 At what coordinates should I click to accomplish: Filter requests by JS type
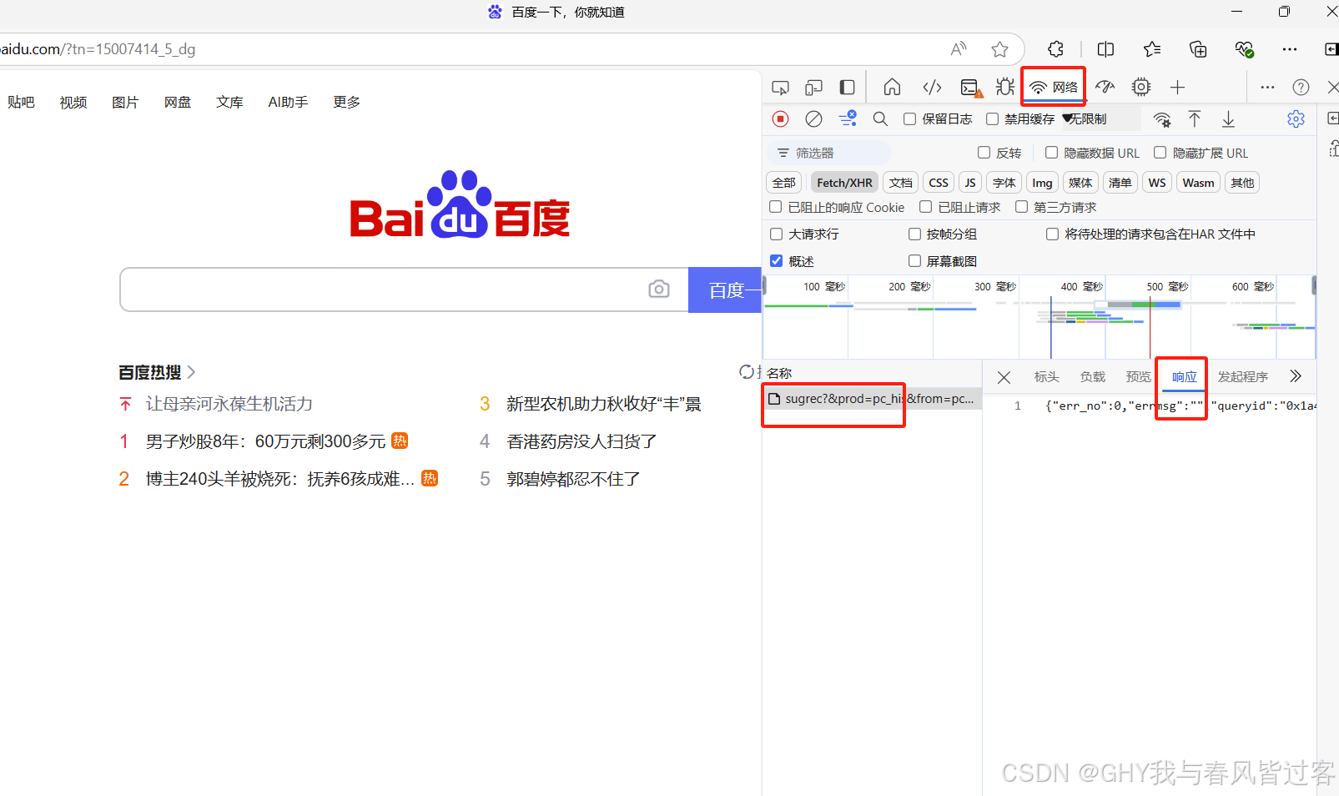click(x=970, y=183)
